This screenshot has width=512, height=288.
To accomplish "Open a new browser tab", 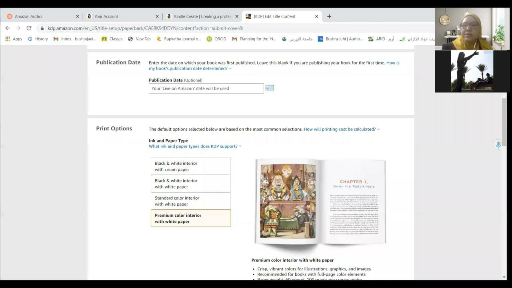I will coord(329,16).
